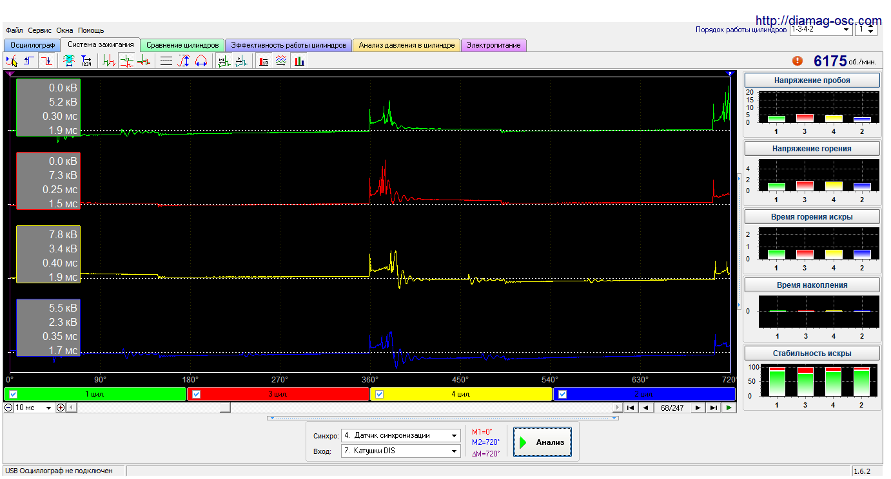
Task: Click the rising edge trigger icon
Action: pos(29,61)
